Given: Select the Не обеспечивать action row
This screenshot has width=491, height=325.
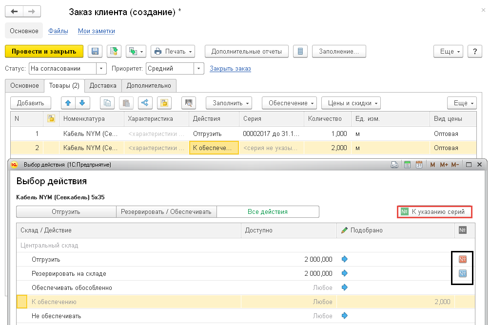Looking at the screenshot, I should pos(56,316).
